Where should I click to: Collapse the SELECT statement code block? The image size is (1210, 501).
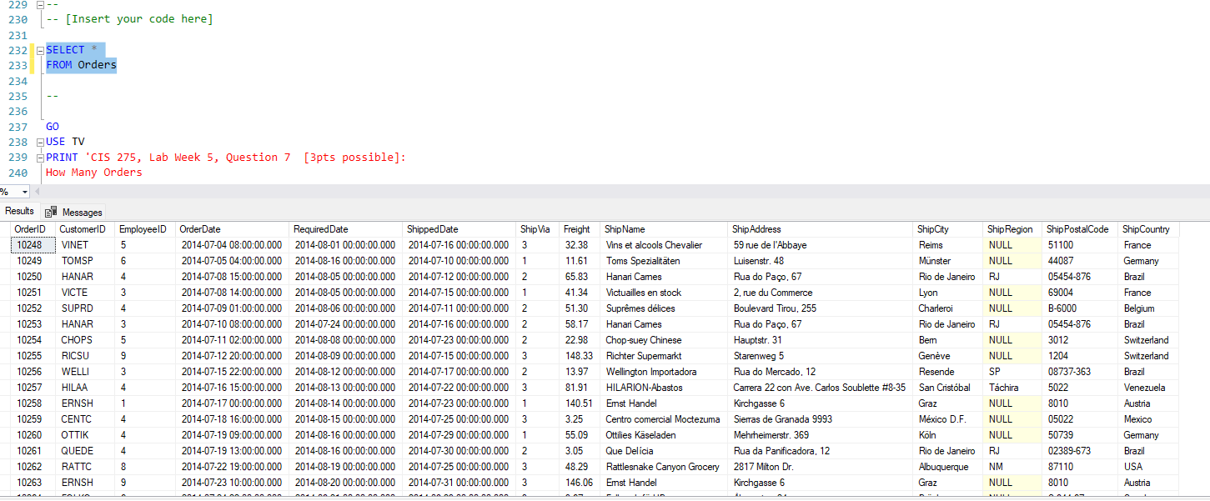(39, 49)
